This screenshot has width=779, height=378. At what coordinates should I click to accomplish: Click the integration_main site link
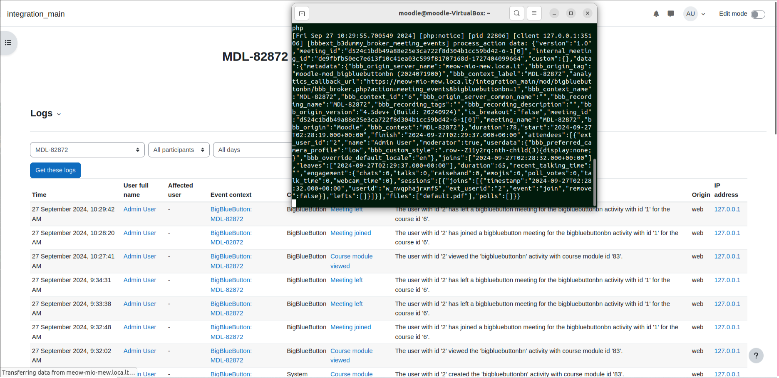(x=36, y=14)
